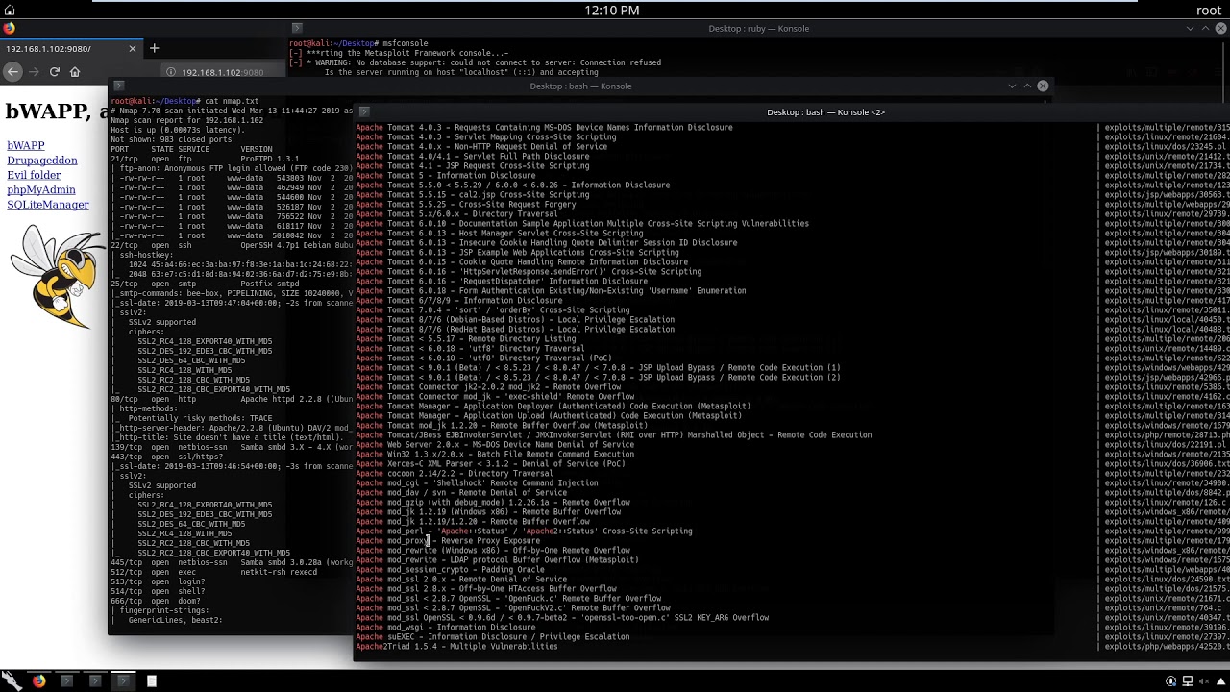Close the Desktop : bash Konsole window
Image resolution: width=1230 pixels, height=692 pixels.
coord(1043,86)
